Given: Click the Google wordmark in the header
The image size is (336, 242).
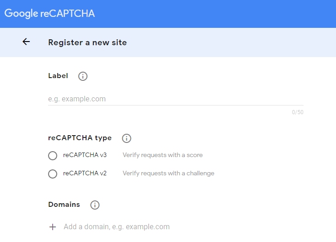Looking at the screenshot, I should 21,13.
